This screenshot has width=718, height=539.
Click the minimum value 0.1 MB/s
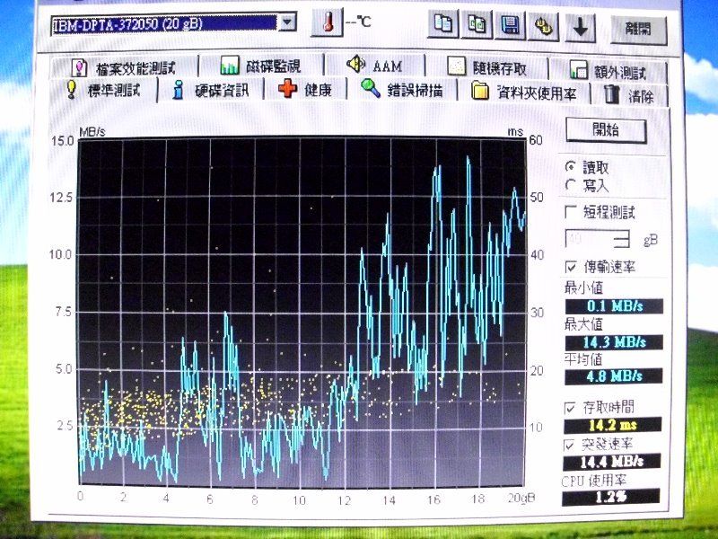[x=614, y=306]
